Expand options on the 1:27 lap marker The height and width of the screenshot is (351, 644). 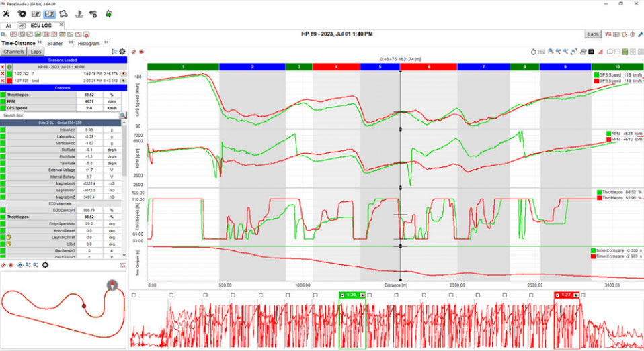tap(575, 295)
